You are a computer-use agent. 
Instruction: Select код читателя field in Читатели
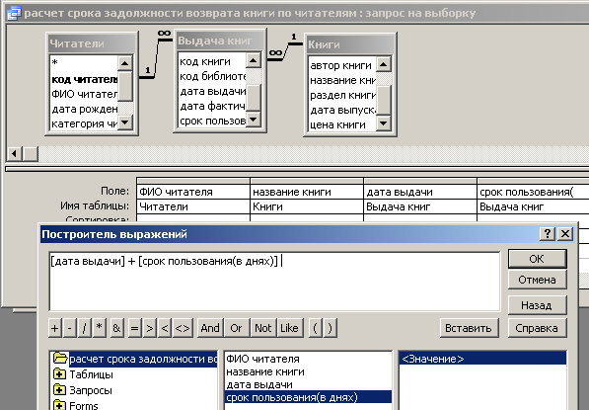pyautogui.click(x=84, y=79)
